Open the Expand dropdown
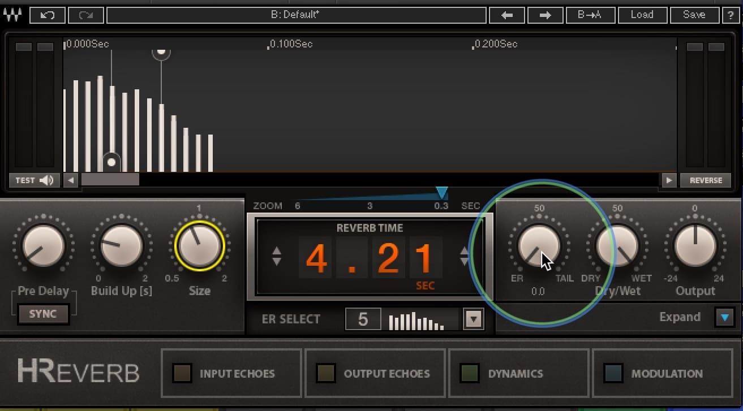 click(x=725, y=318)
